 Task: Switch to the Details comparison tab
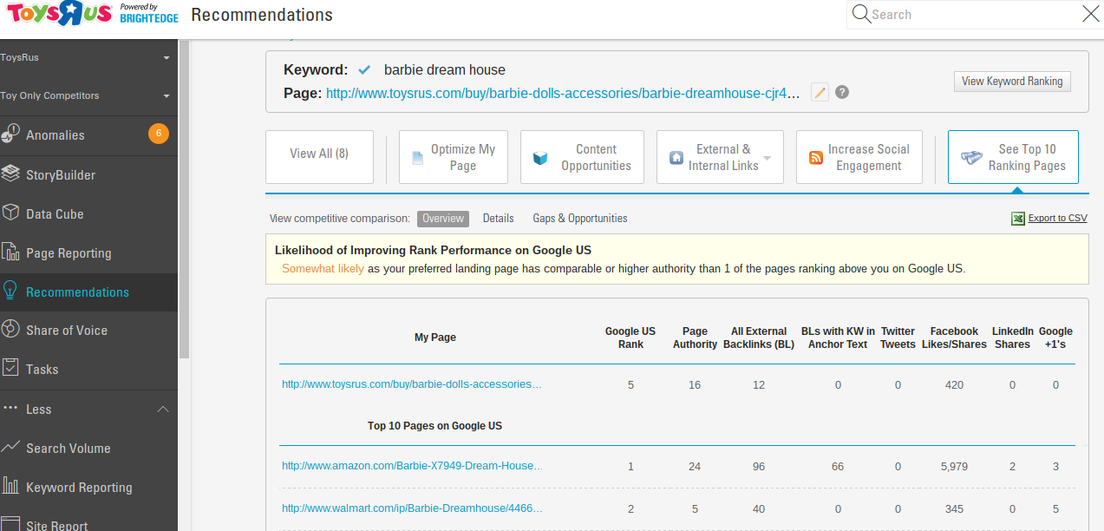coord(498,219)
